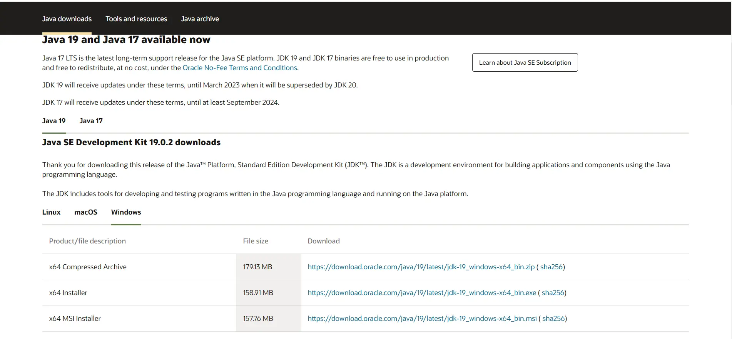
Task: Click the 'Download' column header
Action: (x=324, y=241)
